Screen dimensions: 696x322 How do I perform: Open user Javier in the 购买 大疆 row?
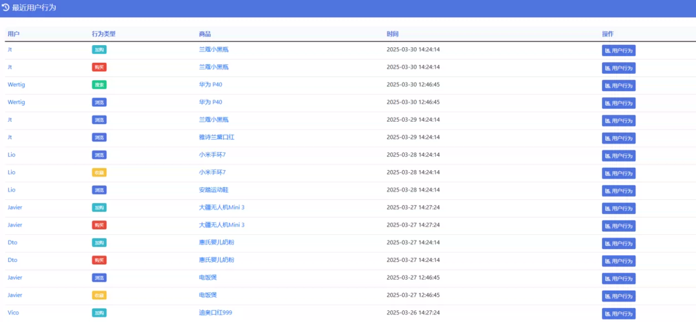pos(15,225)
